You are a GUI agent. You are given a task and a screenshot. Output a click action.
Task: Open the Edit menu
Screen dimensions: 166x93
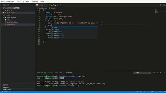point(3,2)
